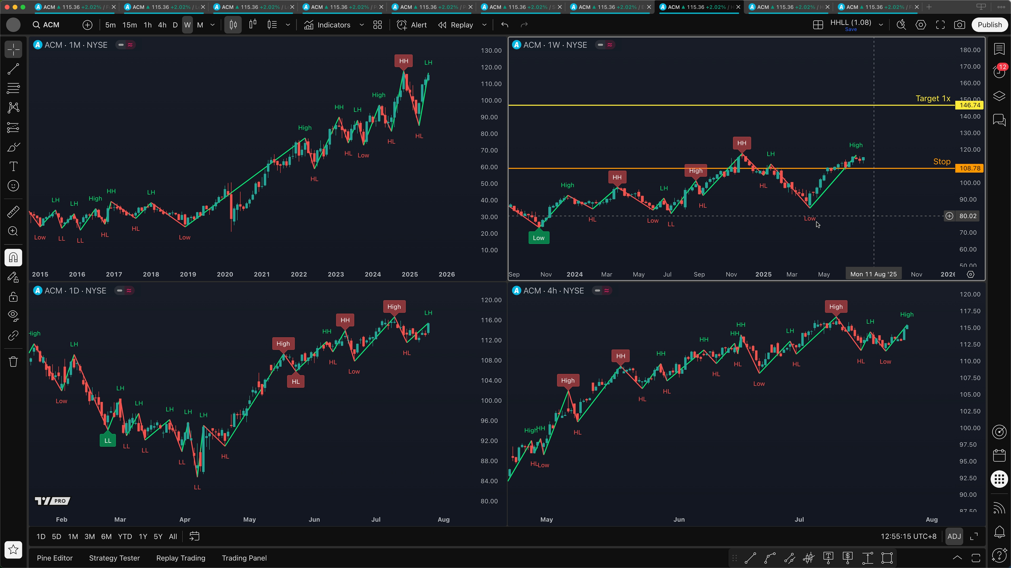Toggle hide all drawings eye icon
The width and height of the screenshot is (1011, 568).
[13, 316]
